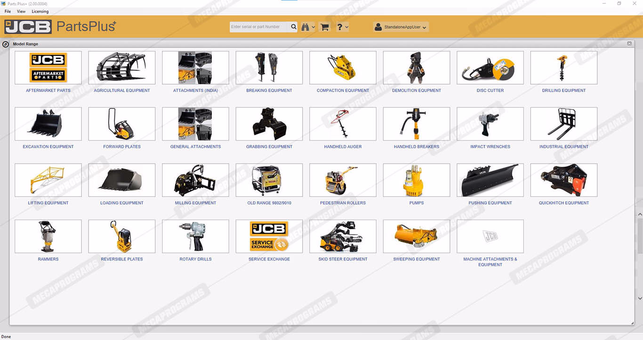Open the Licensing menu

[40, 11]
